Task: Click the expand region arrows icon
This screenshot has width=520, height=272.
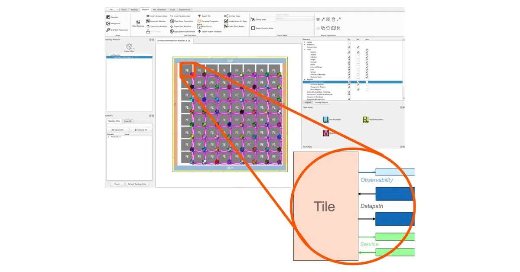Action: (x=338, y=19)
